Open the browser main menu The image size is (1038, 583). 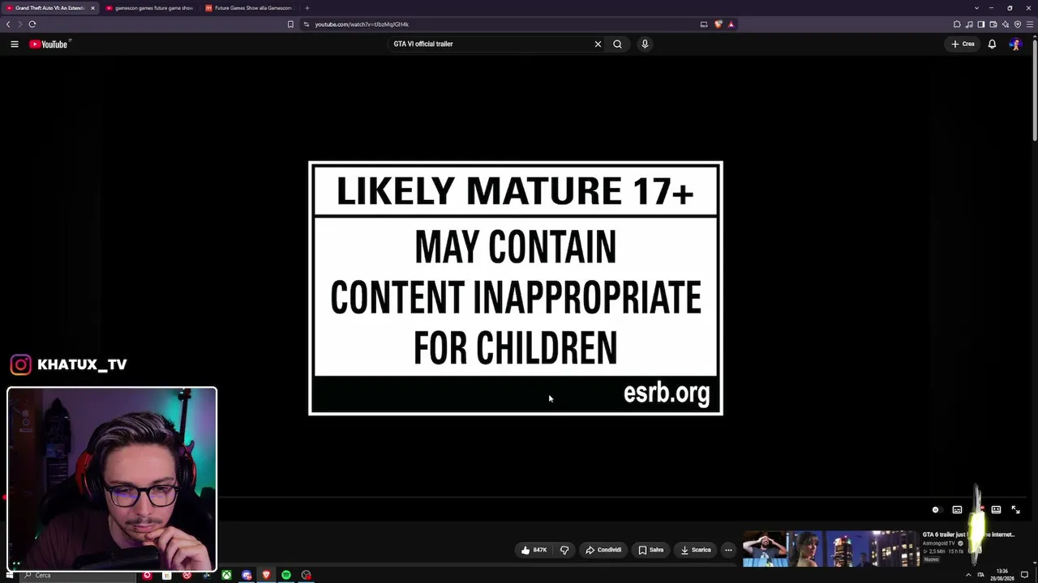(x=1029, y=24)
